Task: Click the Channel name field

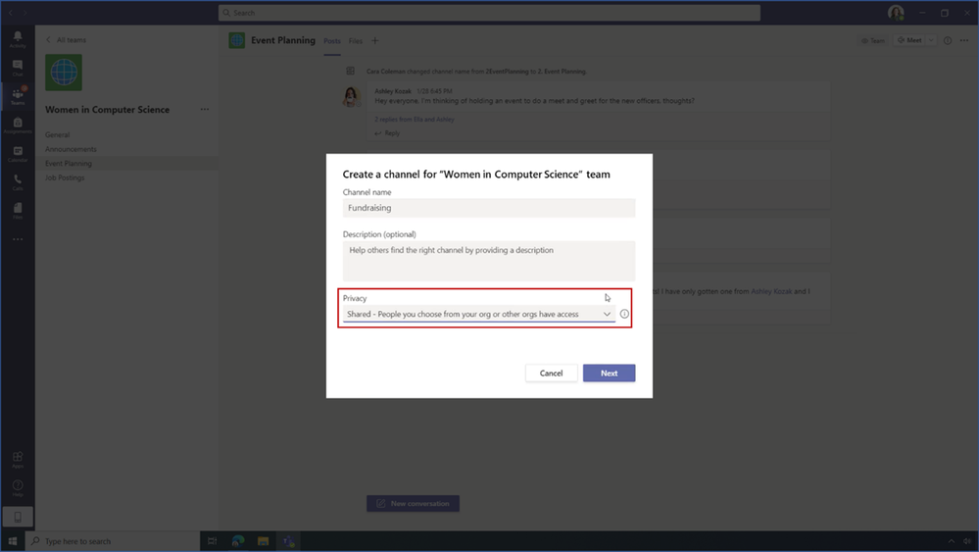Action: [489, 208]
